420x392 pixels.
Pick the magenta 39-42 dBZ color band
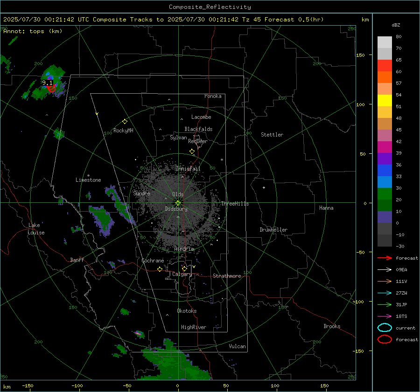[x=385, y=147]
